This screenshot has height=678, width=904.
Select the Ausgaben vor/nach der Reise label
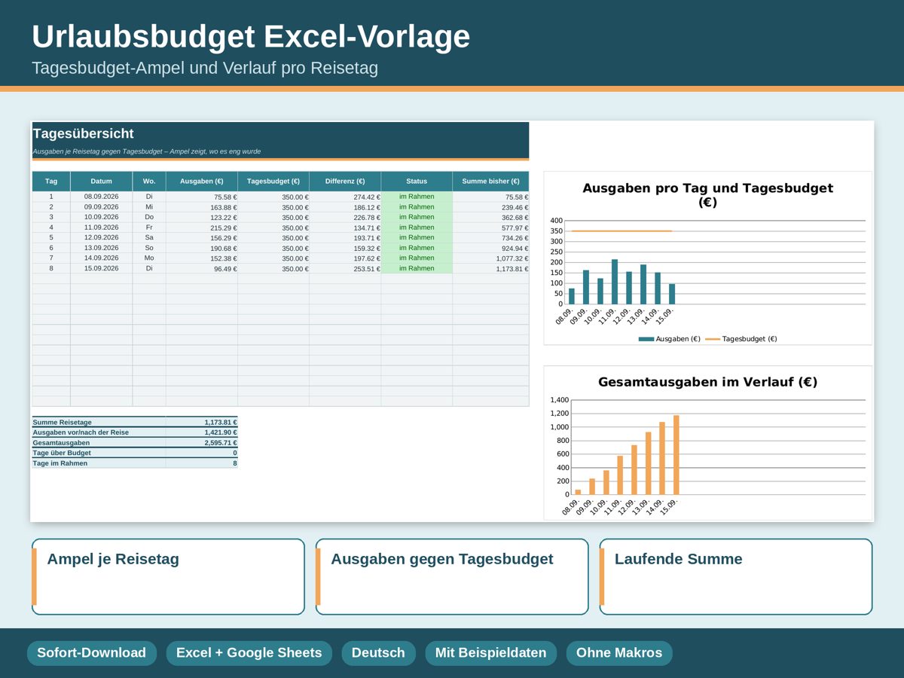tap(81, 432)
